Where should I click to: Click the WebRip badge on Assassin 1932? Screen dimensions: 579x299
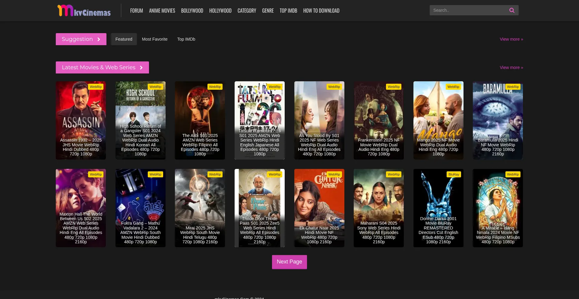click(x=96, y=87)
